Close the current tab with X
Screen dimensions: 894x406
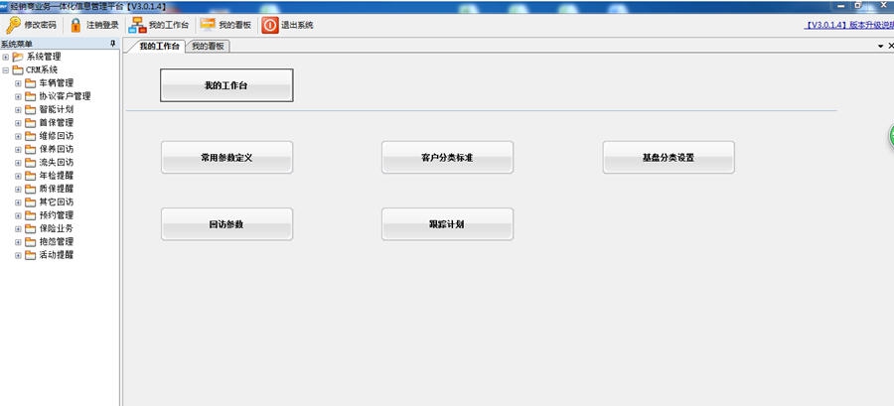coord(891,46)
